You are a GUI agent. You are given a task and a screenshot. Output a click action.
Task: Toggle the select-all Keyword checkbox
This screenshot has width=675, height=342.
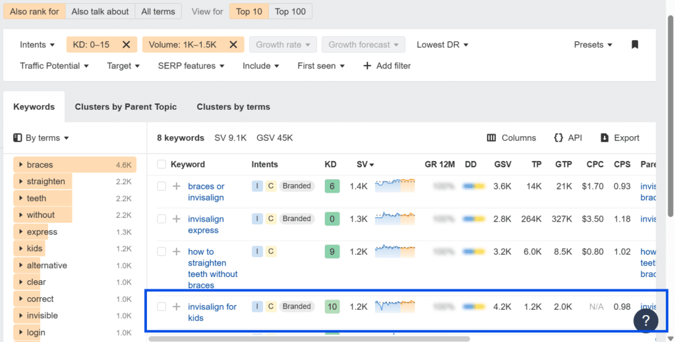161,164
